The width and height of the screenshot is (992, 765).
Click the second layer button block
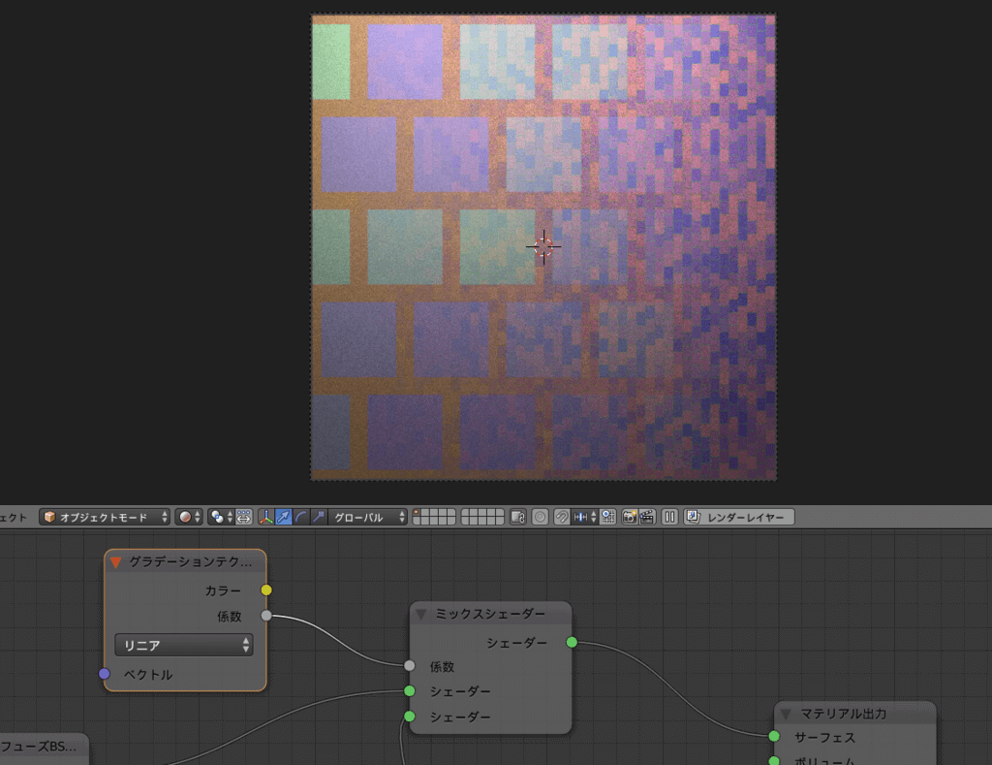[x=482, y=518]
